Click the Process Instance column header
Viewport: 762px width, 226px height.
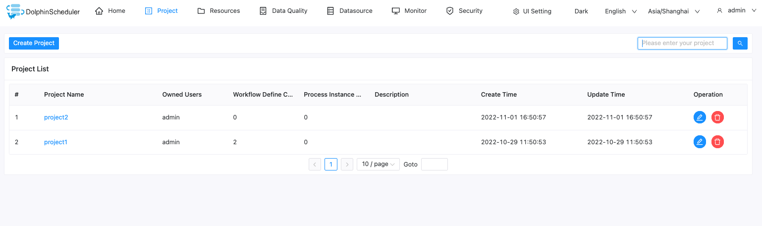point(332,95)
